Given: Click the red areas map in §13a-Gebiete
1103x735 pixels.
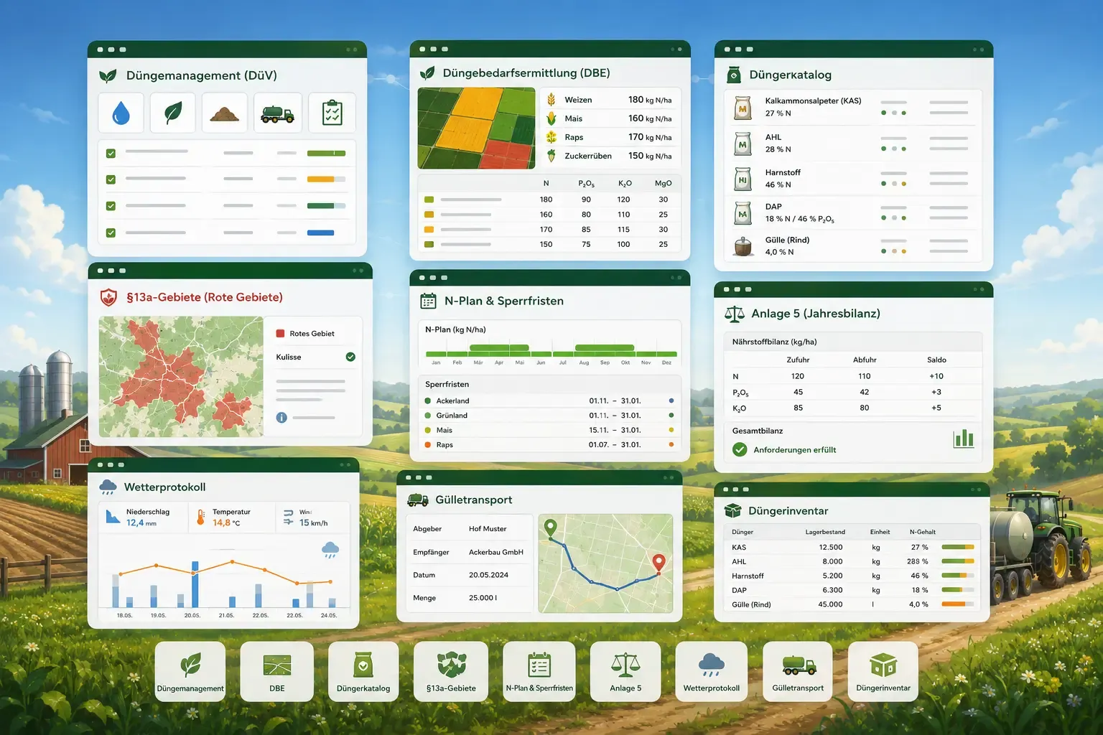Looking at the screenshot, I should coord(181,377).
